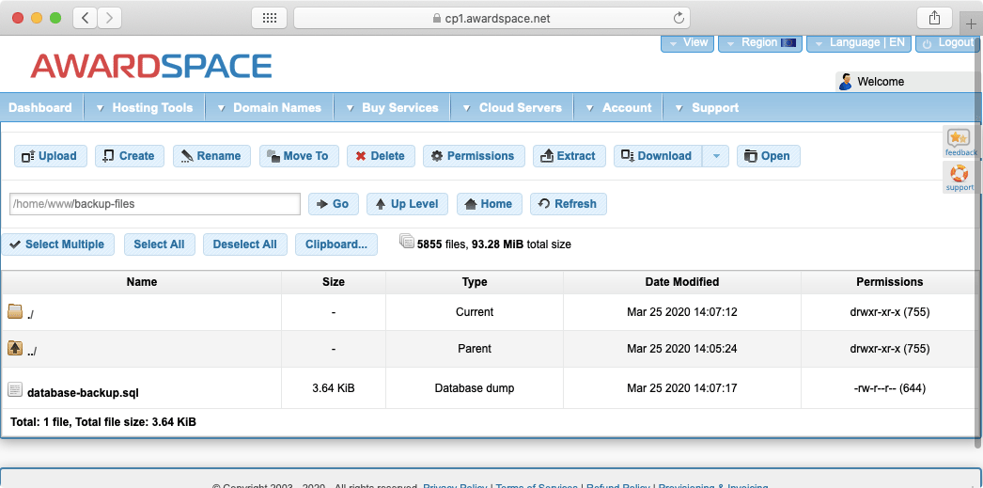983x488 pixels.
Task: Click the feedback star icon
Action: point(959,140)
